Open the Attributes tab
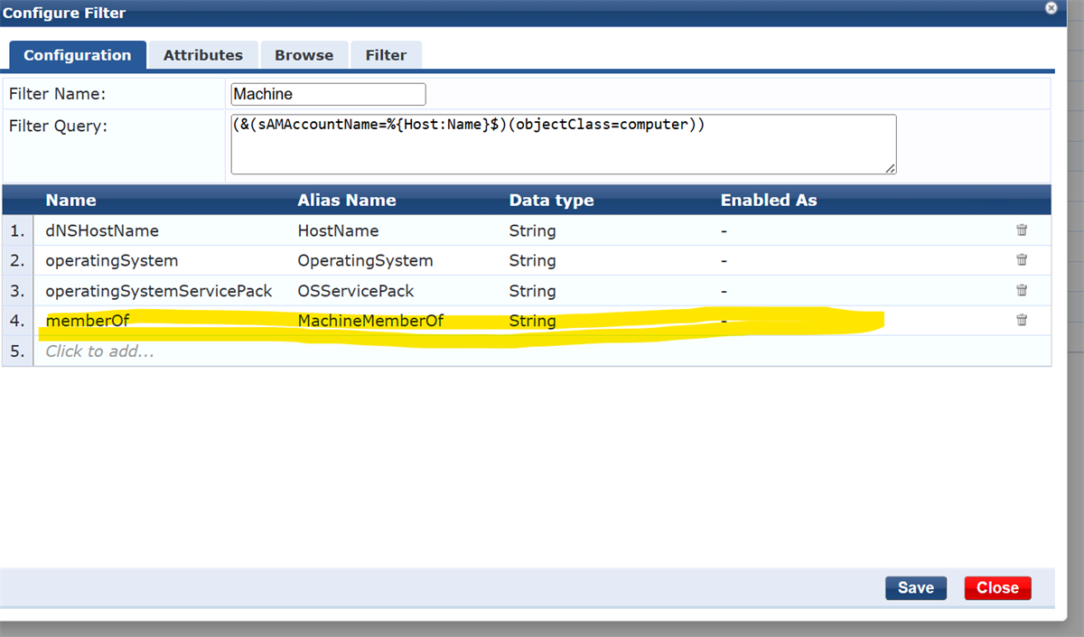 point(203,55)
